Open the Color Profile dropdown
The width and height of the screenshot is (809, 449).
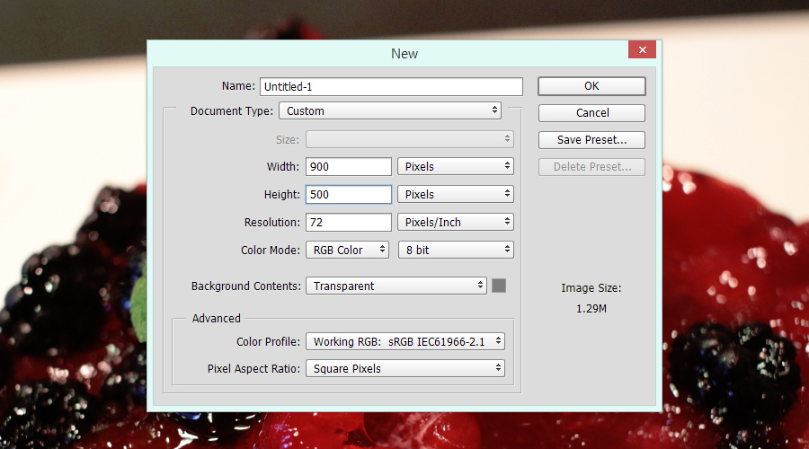coord(404,342)
